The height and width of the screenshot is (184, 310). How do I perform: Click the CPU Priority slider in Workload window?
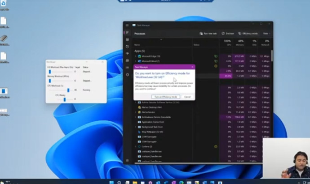(x=64, y=99)
